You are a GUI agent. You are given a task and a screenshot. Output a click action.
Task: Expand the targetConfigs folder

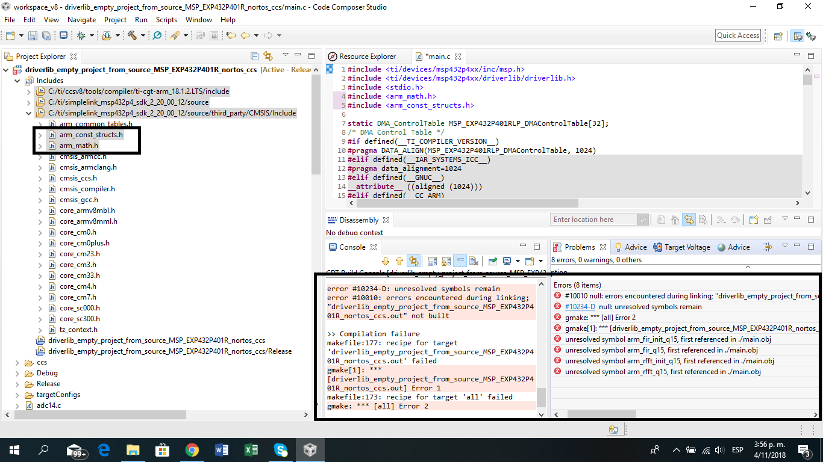point(17,395)
